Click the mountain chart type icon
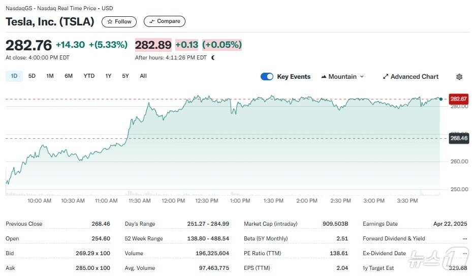The width and height of the screenshot is (474, 276). [324, 77]
